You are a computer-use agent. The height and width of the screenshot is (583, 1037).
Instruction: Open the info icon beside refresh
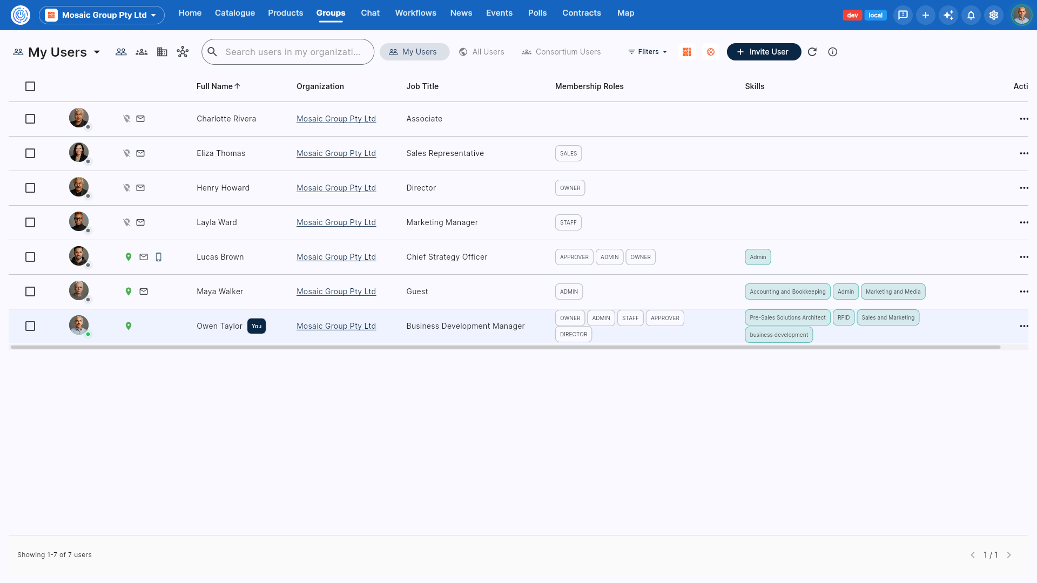point(833,52)
